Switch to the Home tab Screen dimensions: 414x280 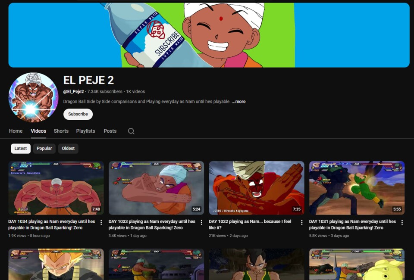[x=16, y=131]
